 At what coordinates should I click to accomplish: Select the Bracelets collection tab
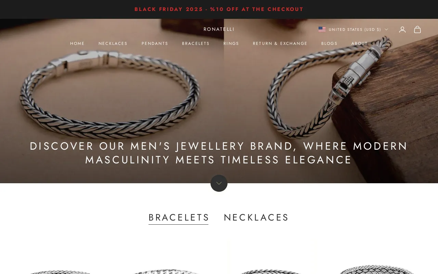(179, 217)
